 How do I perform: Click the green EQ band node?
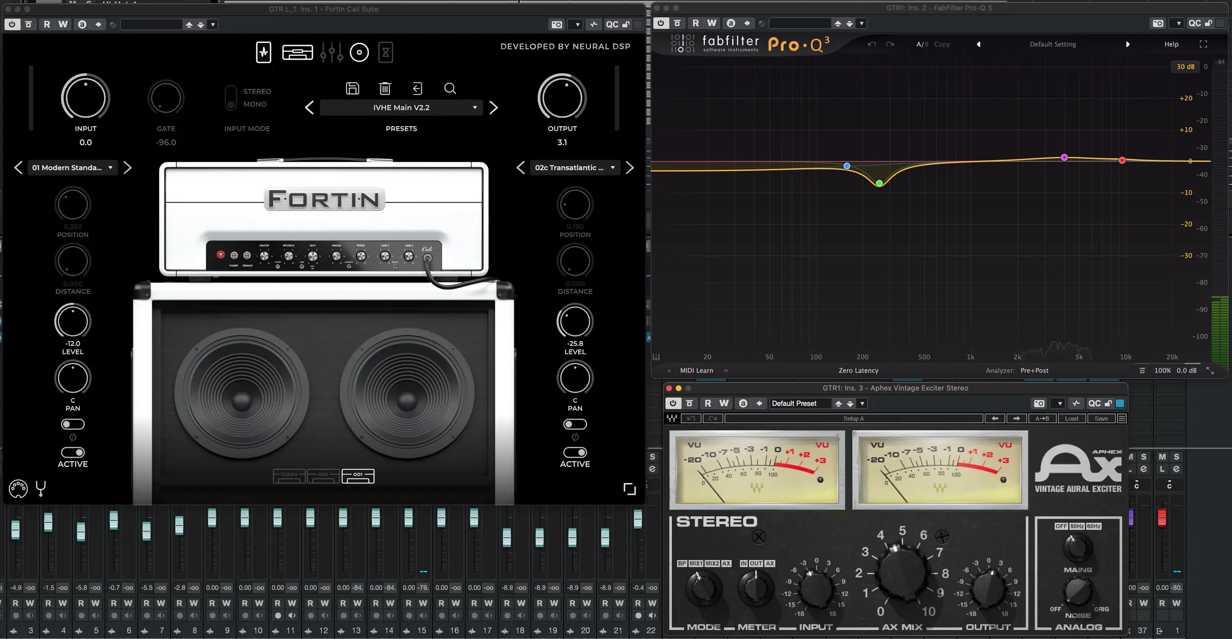[x=879, y=183]
